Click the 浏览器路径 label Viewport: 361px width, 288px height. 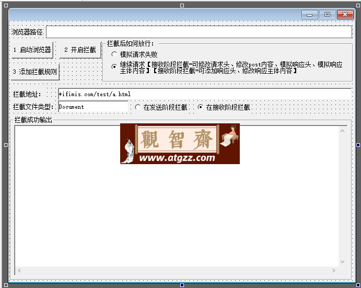click(x=27, y=32)
